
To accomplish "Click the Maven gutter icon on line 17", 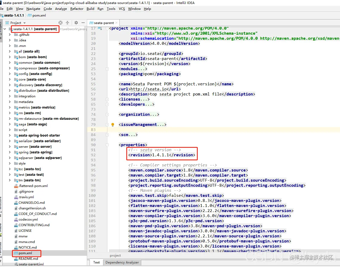I will click(x=99, y=28).
